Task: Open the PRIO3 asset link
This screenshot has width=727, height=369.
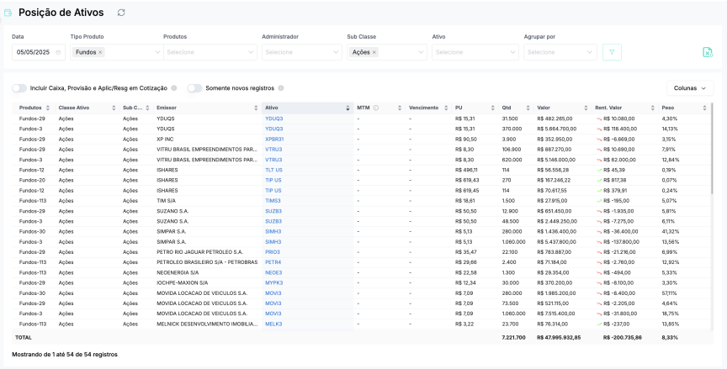Action: coord(272,252)
